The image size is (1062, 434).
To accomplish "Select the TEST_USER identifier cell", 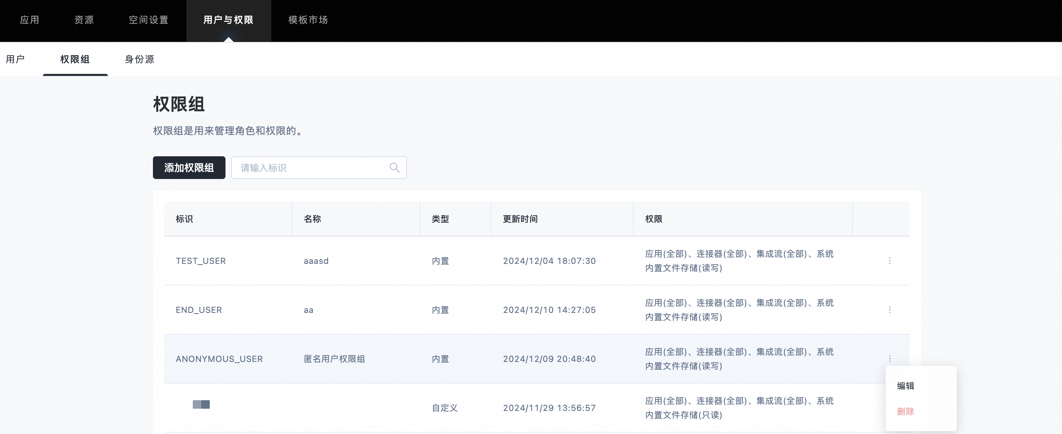I will point(201,261).
